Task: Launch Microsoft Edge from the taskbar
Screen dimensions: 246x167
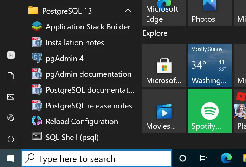Action: point(226,158)
